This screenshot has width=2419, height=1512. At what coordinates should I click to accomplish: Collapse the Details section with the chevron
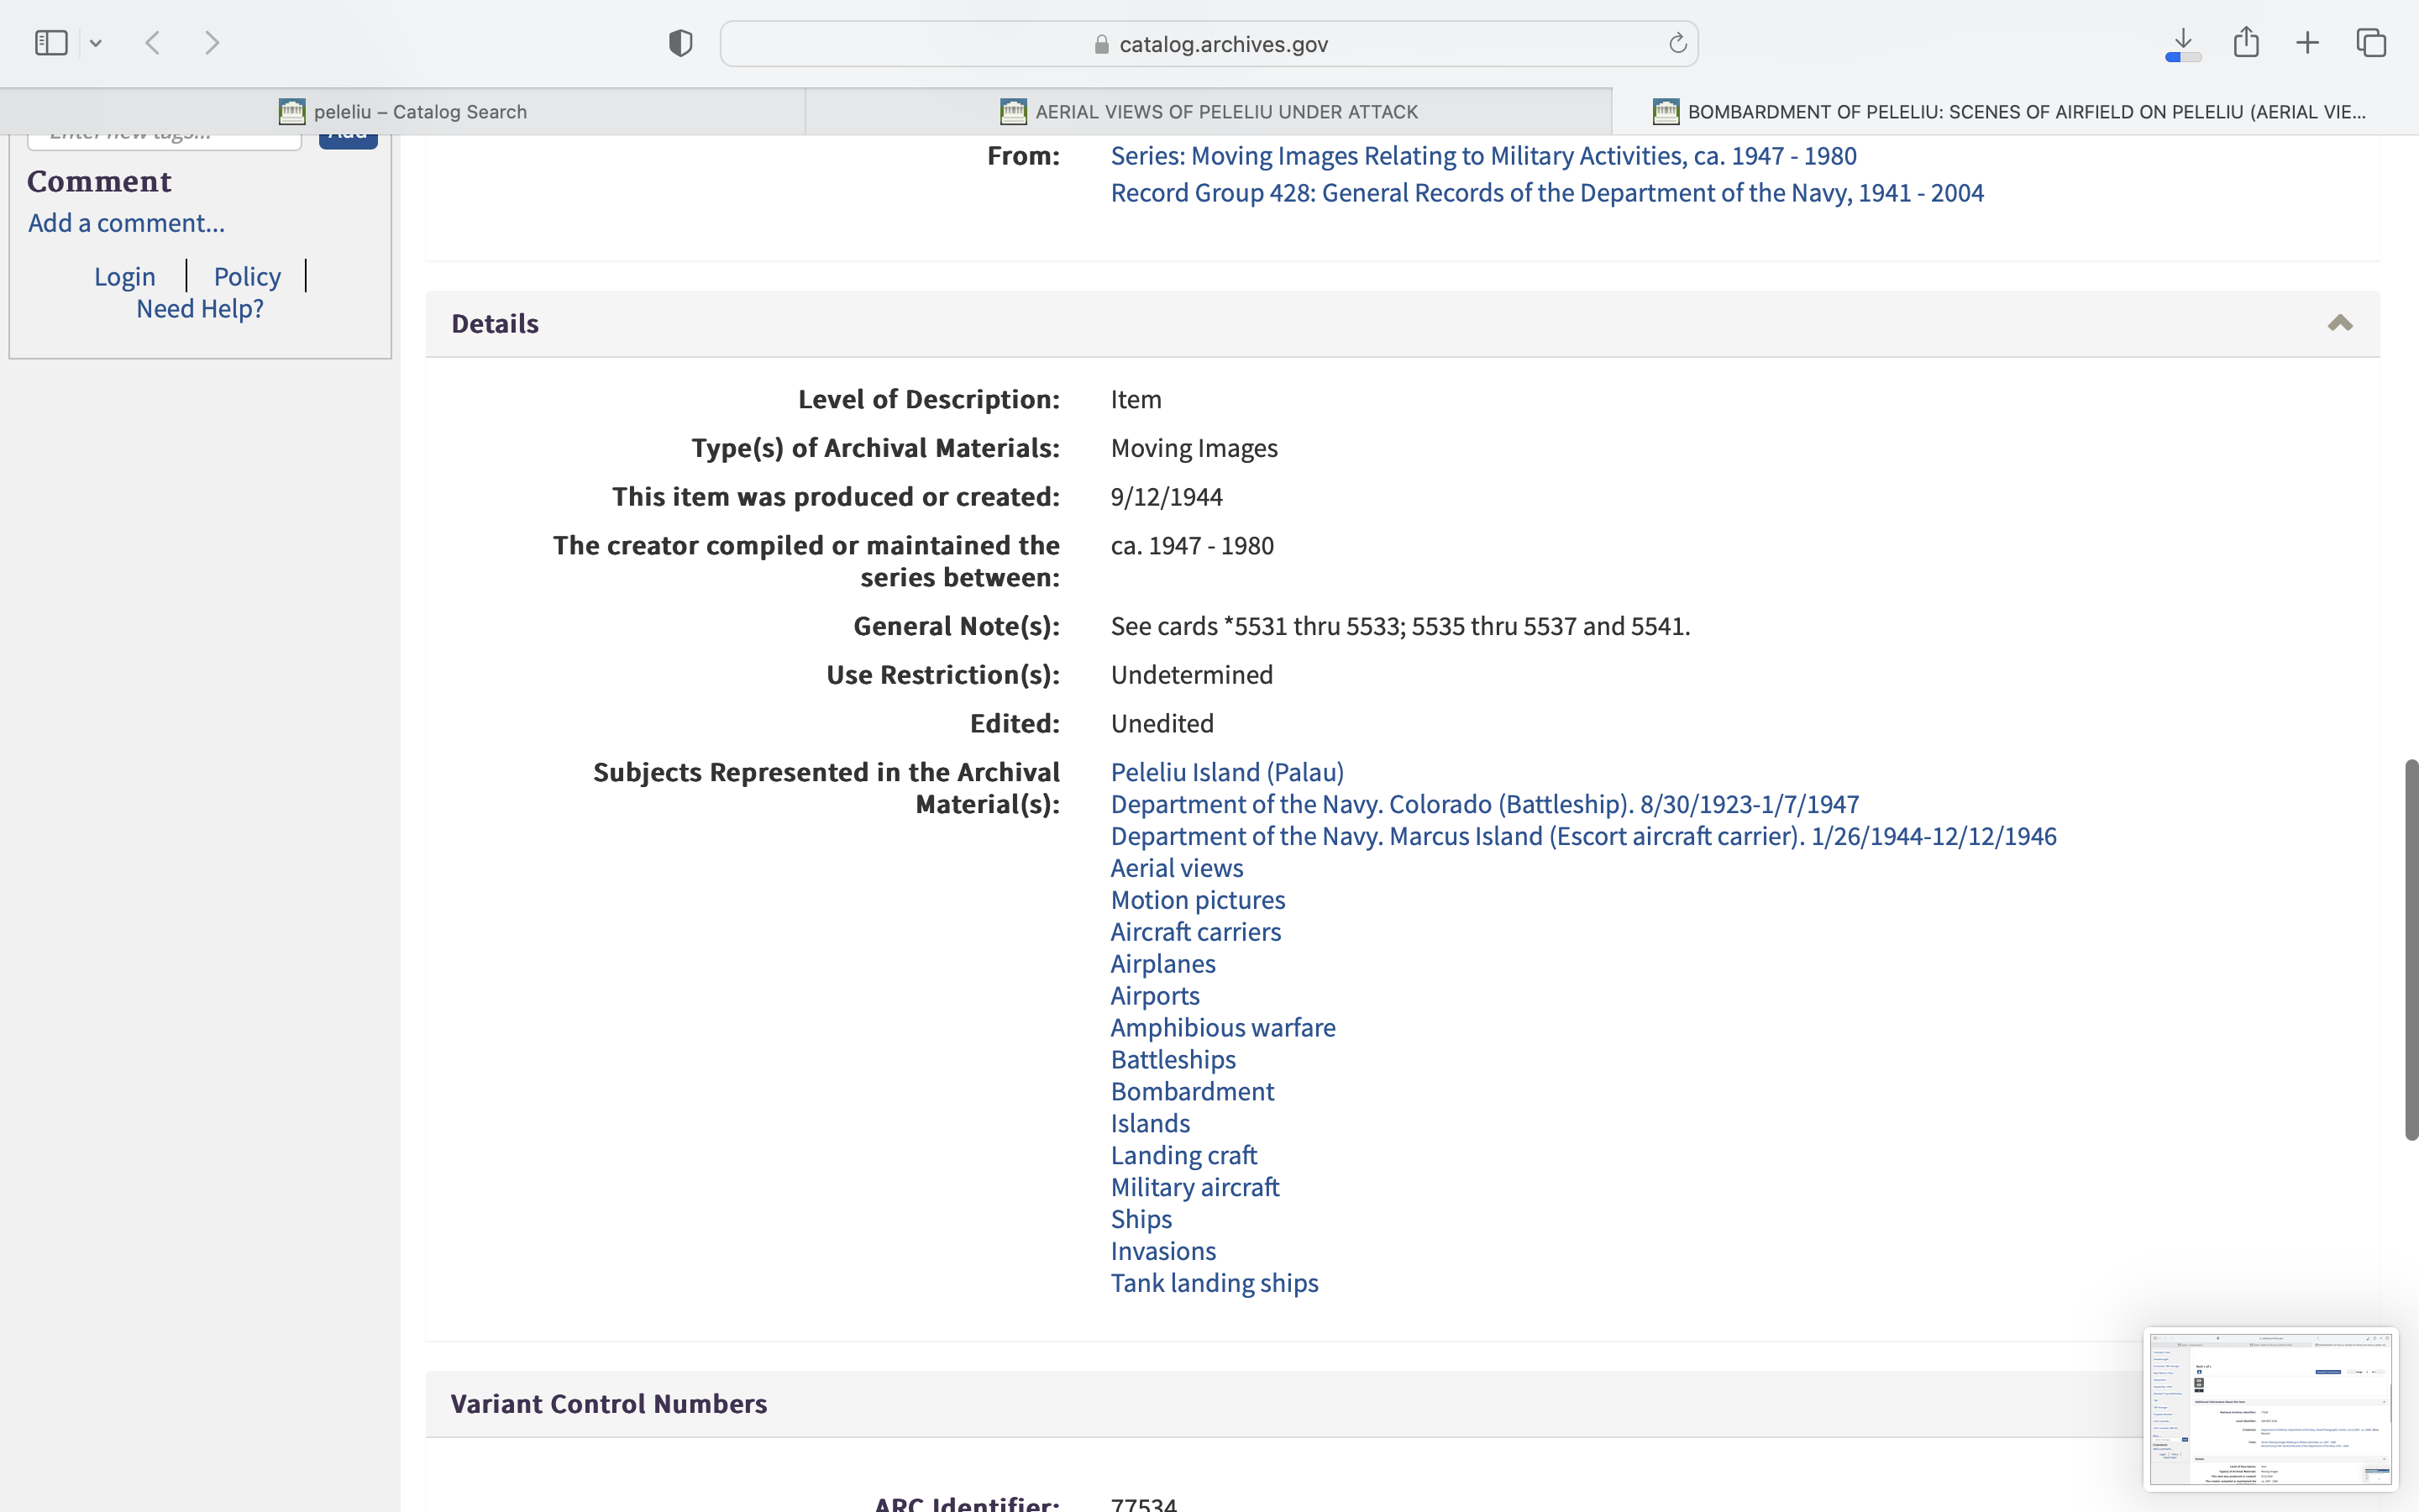(x=2339, y=323)
